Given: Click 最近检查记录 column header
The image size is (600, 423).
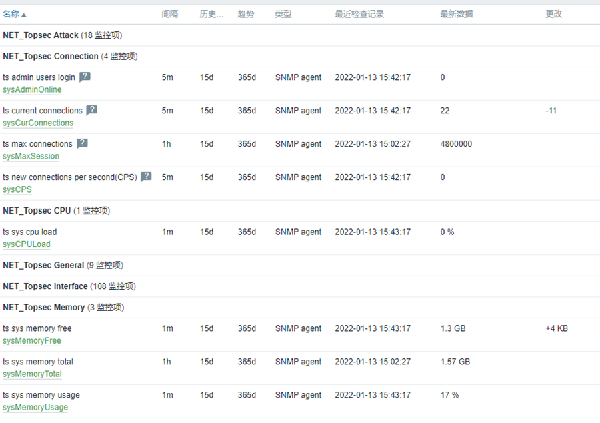Looking at the screenshot, I should (x=359, y=14).
